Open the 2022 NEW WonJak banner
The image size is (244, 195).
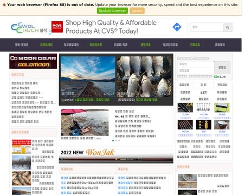(116, 156)
